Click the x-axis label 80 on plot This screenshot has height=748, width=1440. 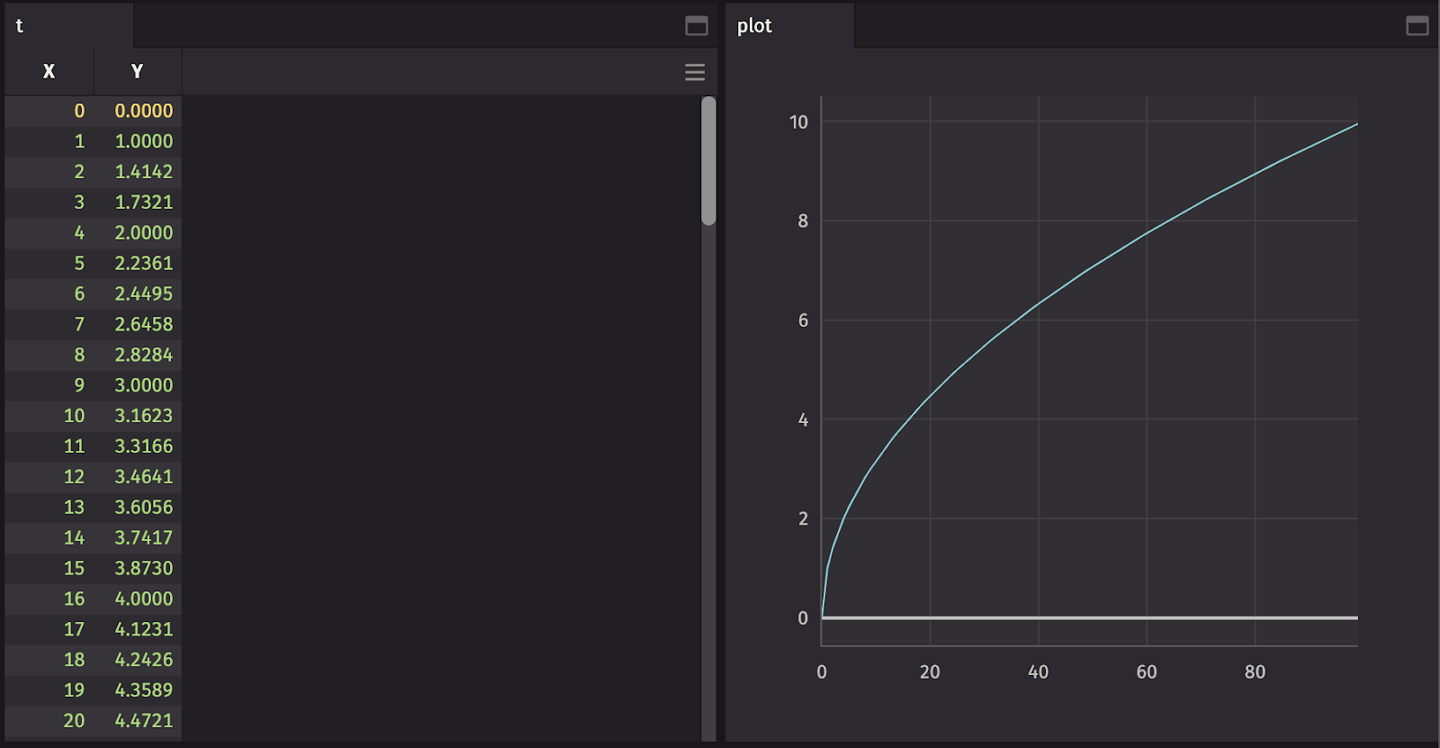tap(1255, 672)
